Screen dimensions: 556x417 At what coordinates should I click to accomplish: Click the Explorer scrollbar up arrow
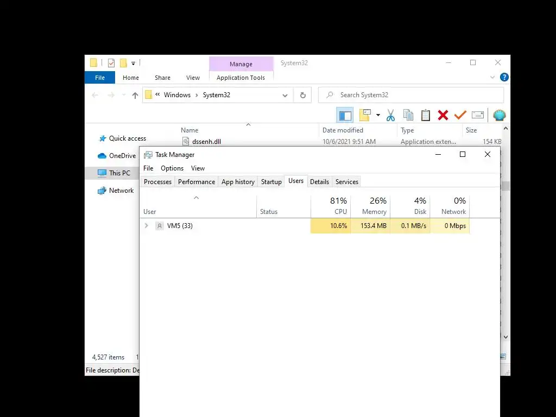coord(506,129)
